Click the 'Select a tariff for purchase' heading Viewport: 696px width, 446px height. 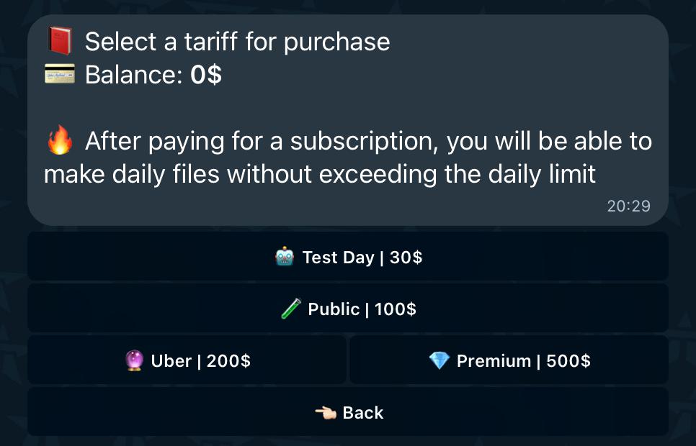238,42
